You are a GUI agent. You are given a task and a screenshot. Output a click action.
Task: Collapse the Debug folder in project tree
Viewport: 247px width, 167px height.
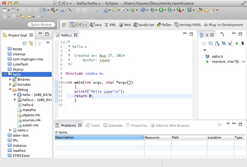click(10, 90)
